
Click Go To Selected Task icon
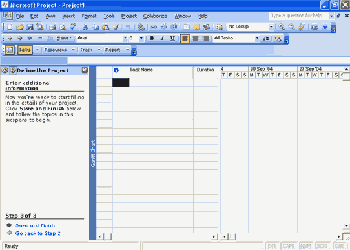pos(302,27)
